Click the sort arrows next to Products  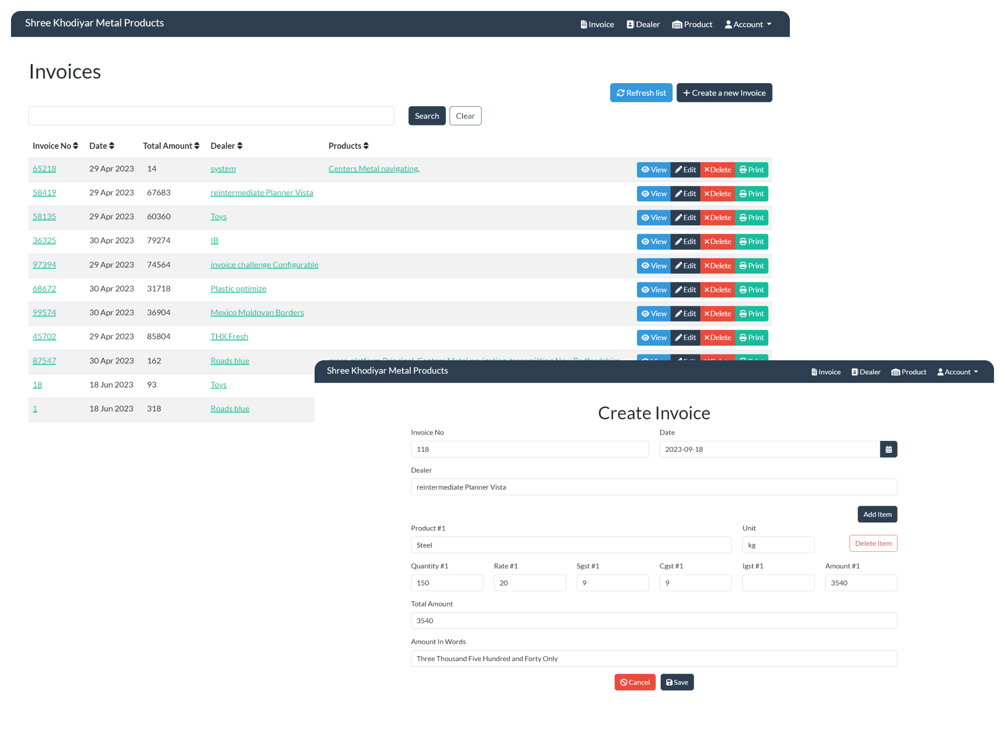(x=366, y=146)
